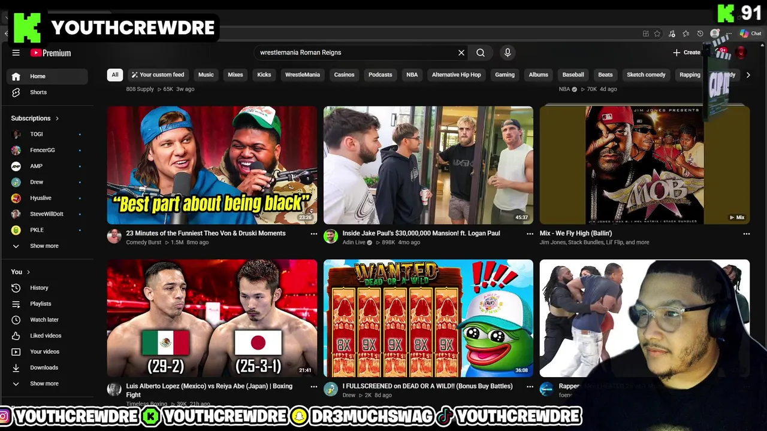
Task: Select the Beats filter chip
Action: point(605,75)
